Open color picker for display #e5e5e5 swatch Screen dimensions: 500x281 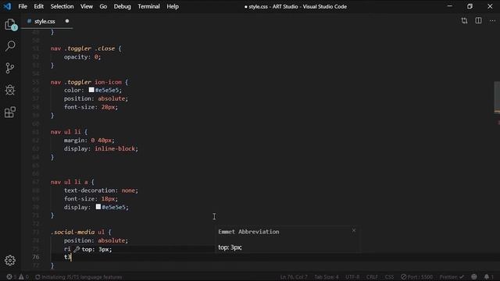click(x=98, y=207)
